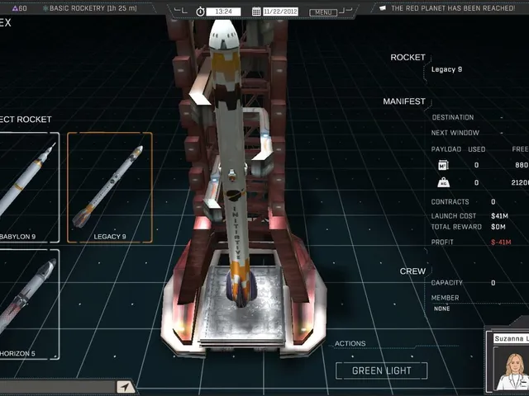The image size is (529, 396).
Task: Click the purple science points triangle icon
Action: click(15, 8)
